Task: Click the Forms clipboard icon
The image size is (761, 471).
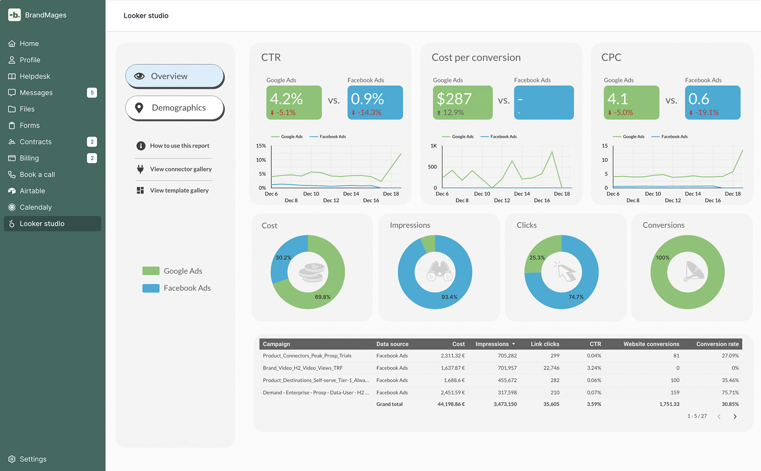Action: click(x=12, y=125)
